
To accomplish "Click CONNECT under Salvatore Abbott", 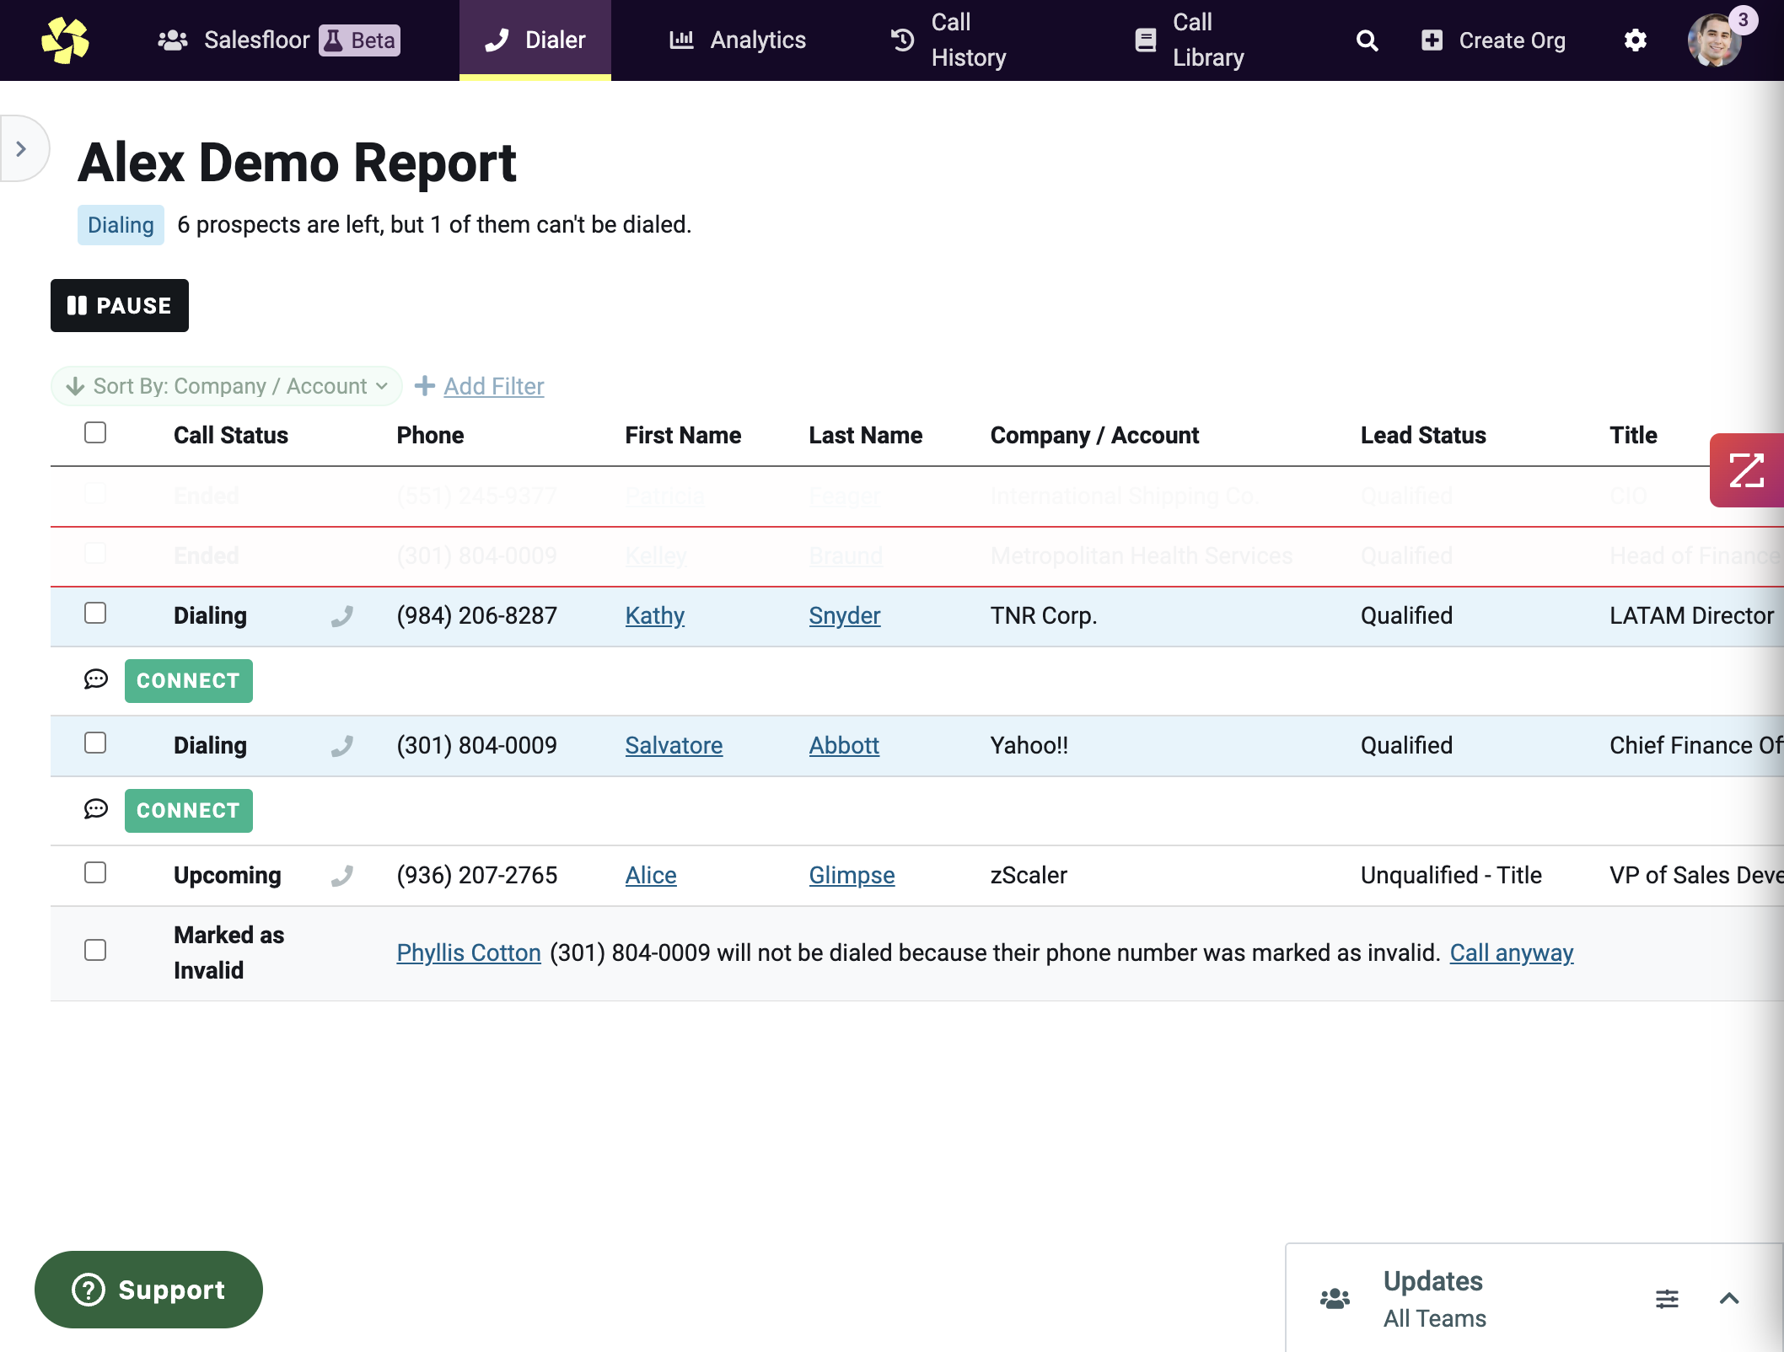I will coord(189,811).
